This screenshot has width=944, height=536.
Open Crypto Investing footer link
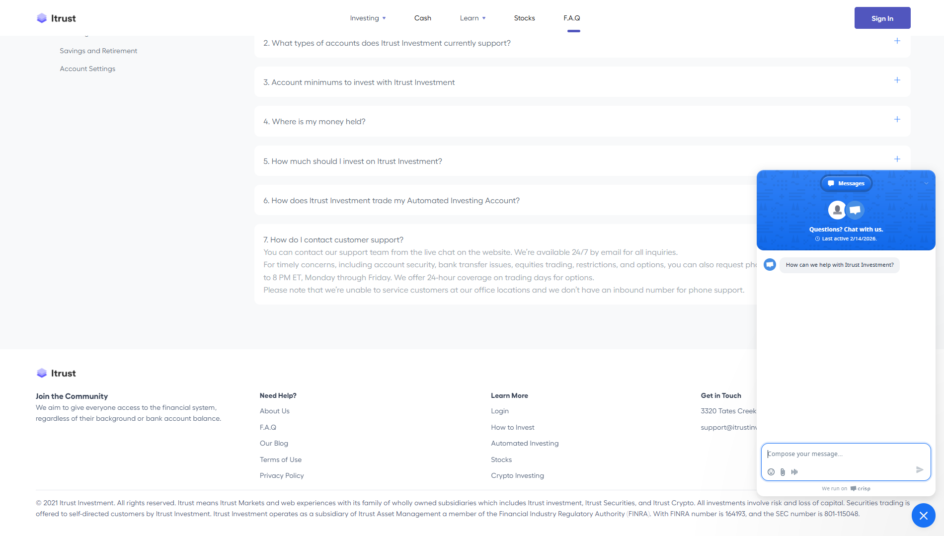(x=517, y=475)
